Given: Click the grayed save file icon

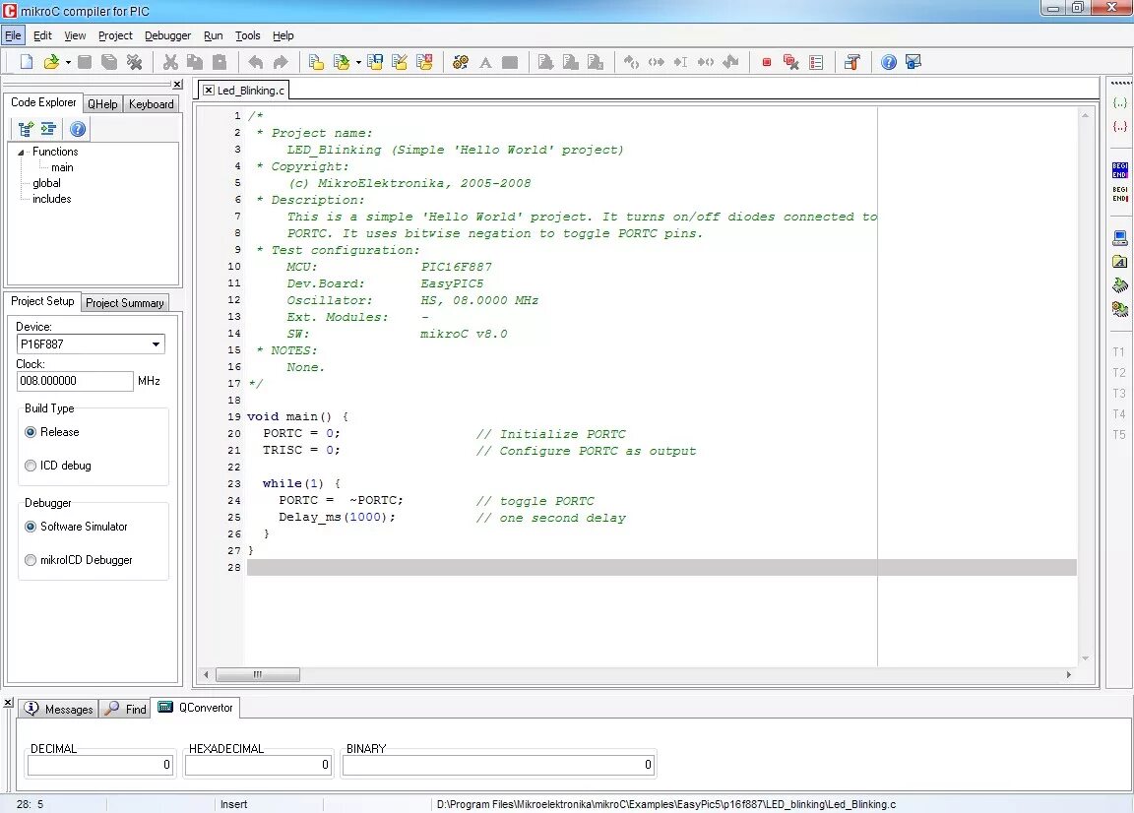Looking at the screenshot, I should coord(85,62).
